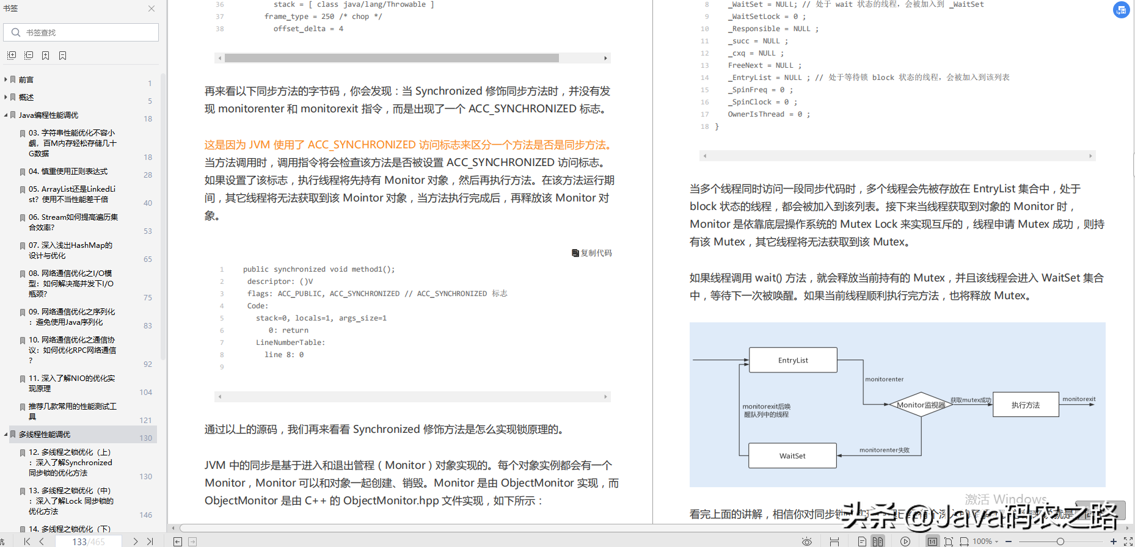Click the blue floating assistant icon
Screen dimensions: 1135x547
(1122, 10)
